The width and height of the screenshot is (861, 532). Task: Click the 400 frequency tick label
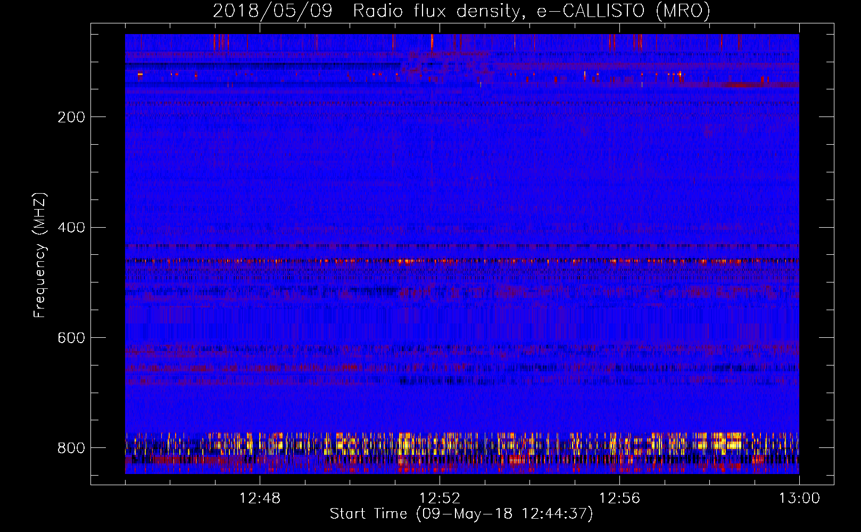(71, 228)
